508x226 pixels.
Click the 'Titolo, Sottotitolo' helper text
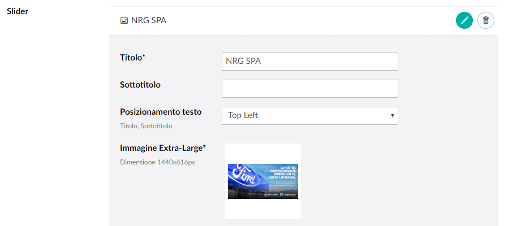[146, 126]
